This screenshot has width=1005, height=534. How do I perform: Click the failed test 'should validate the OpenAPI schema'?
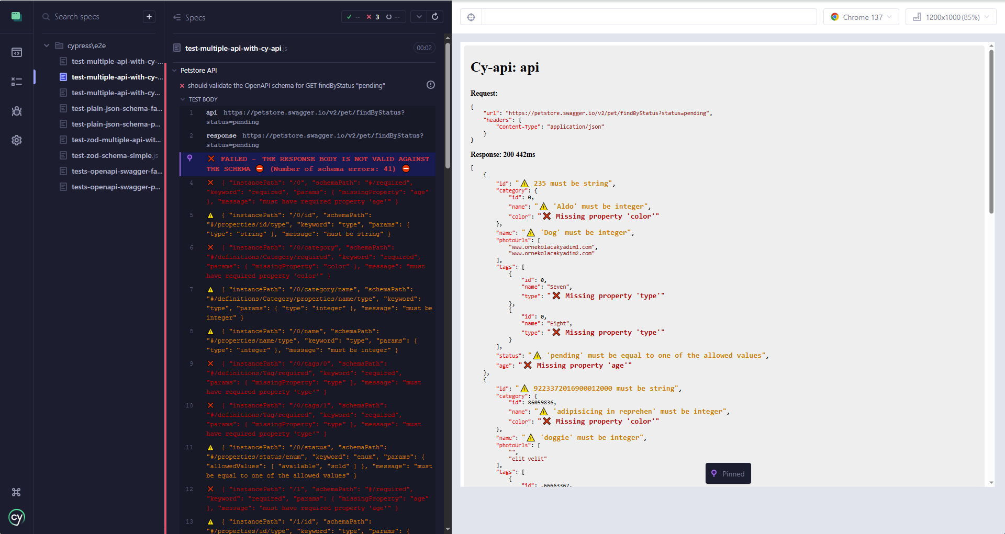286,85
